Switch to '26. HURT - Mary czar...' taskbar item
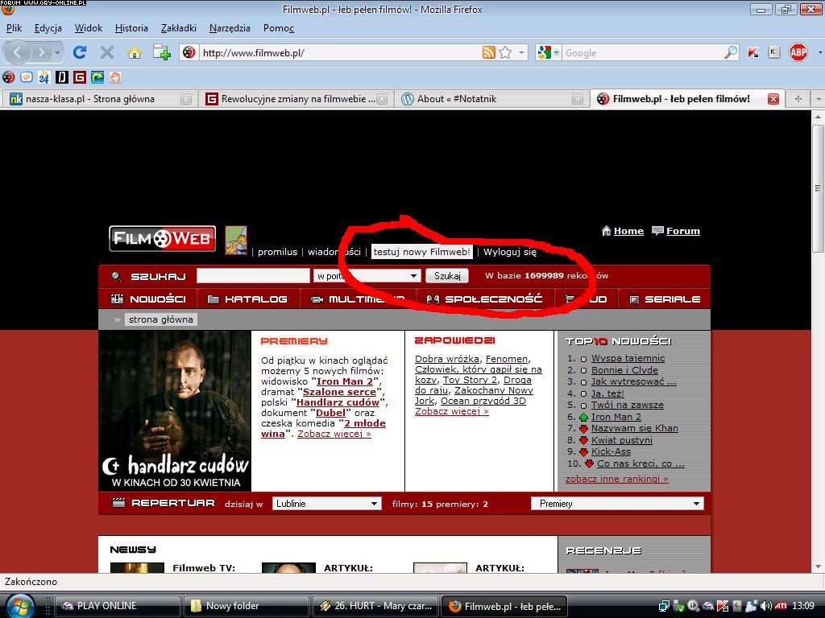This screenshot has width=825, height=618. [375, 606]
